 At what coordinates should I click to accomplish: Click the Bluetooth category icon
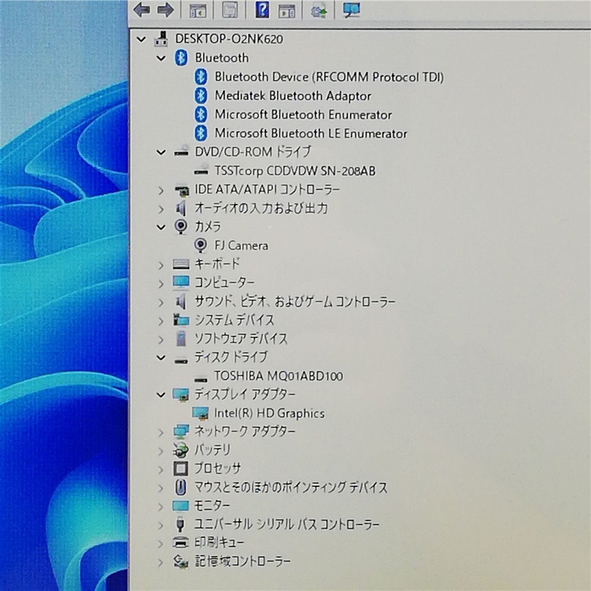(181, 58)
